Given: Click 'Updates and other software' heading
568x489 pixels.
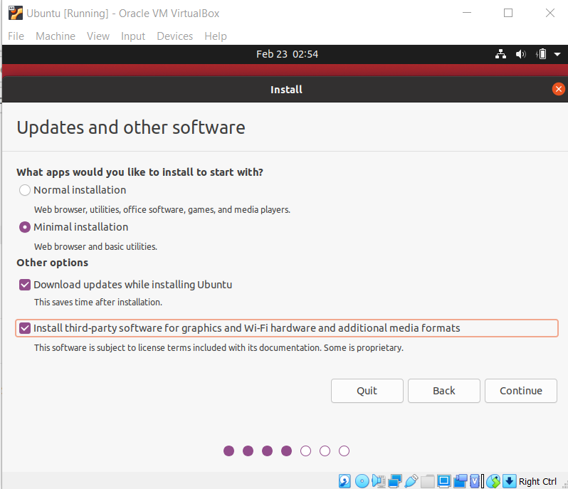Looking at the screenshot, I should click(x=131, y=127).
